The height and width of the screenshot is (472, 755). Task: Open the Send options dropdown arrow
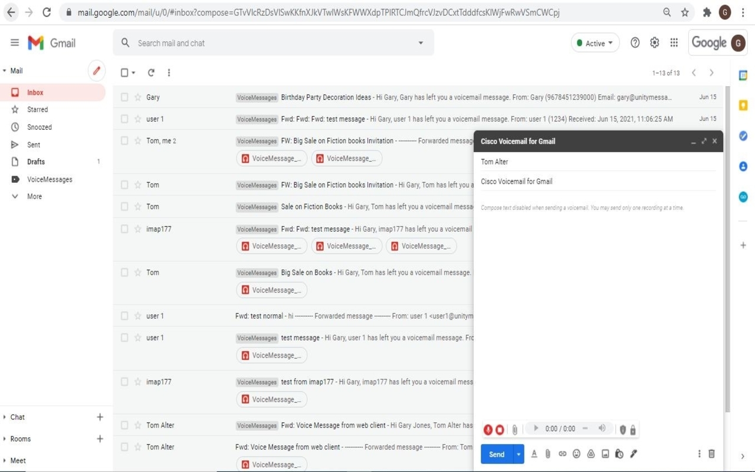click(x=517, y=454)
